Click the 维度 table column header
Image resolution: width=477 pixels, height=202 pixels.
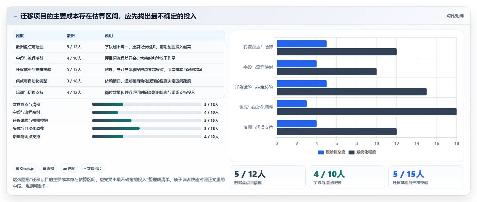tap(20, 36)
